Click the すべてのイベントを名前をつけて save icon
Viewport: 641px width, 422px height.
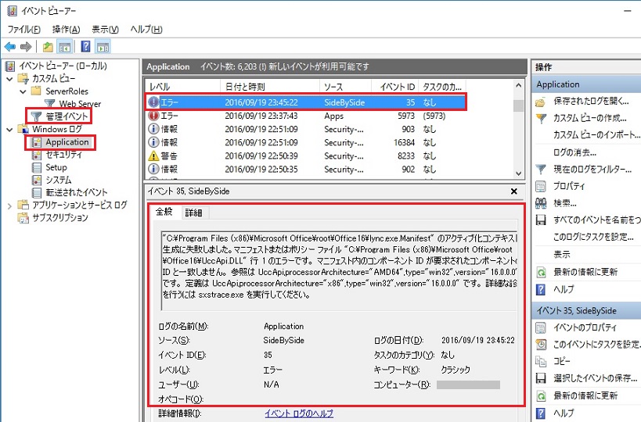pos(541,220)
